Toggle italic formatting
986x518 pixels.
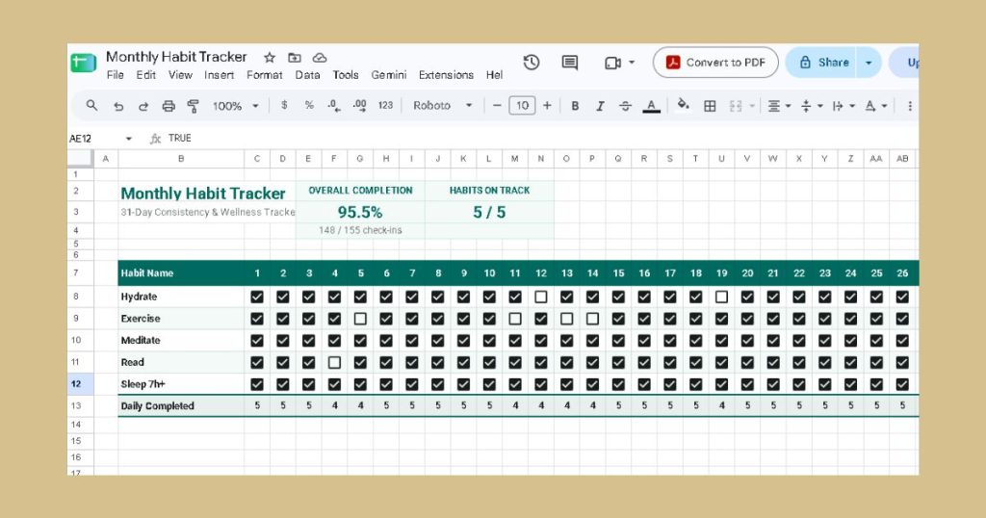[600, 106]
